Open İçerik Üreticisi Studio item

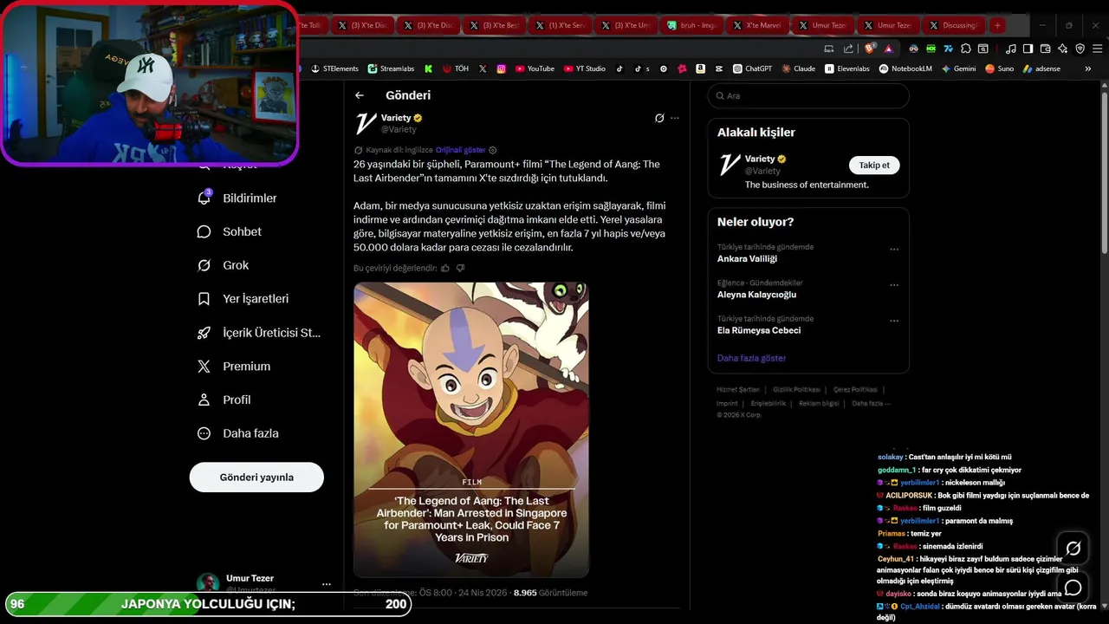pyautogui.click(x=260, y=332)
